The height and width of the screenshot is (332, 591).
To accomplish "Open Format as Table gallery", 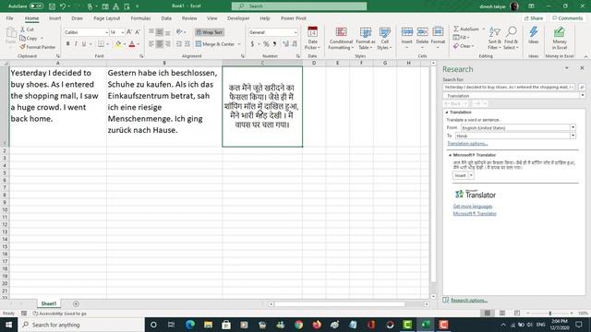I will pyautogui.click(x=366, y=38).
